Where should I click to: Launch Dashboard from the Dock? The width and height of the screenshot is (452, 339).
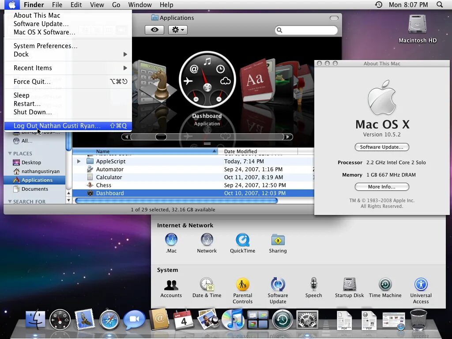pos(60,320)
